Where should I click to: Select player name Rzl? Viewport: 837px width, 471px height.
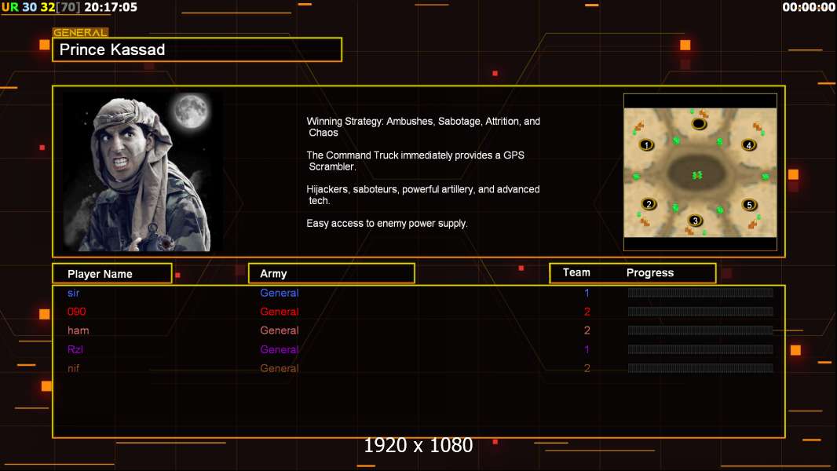75,349
